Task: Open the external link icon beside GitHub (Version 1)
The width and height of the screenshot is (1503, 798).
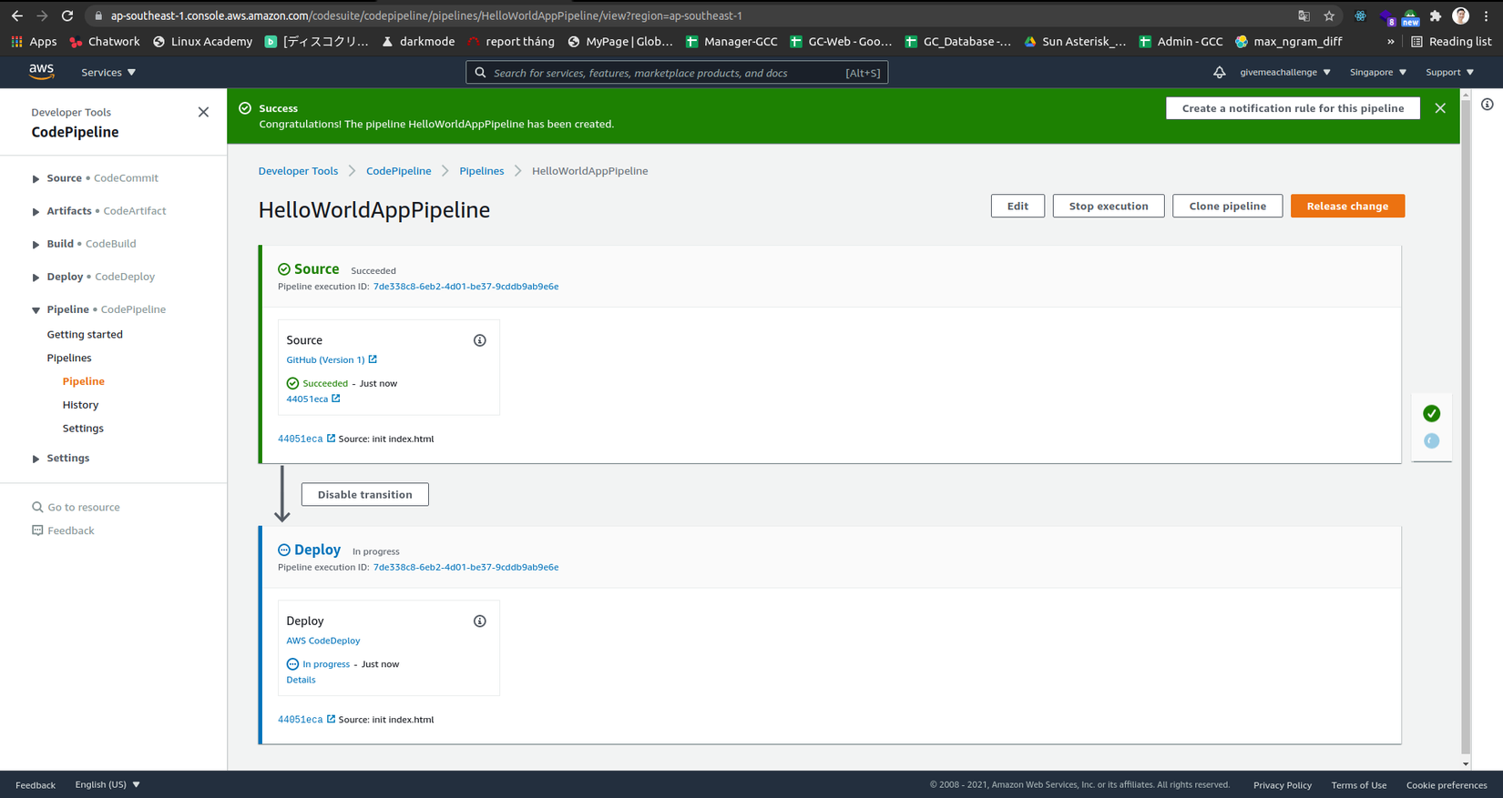Action: tap(373, 359)
